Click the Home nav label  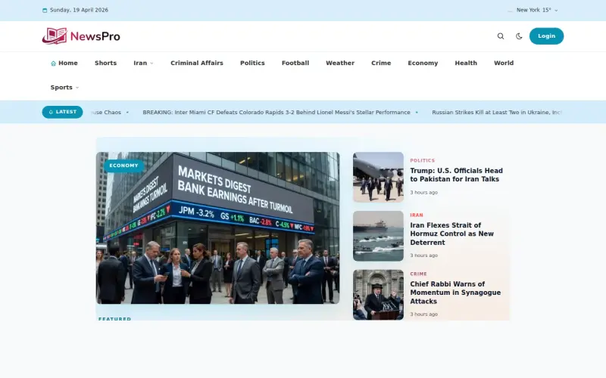coord(68,63)
